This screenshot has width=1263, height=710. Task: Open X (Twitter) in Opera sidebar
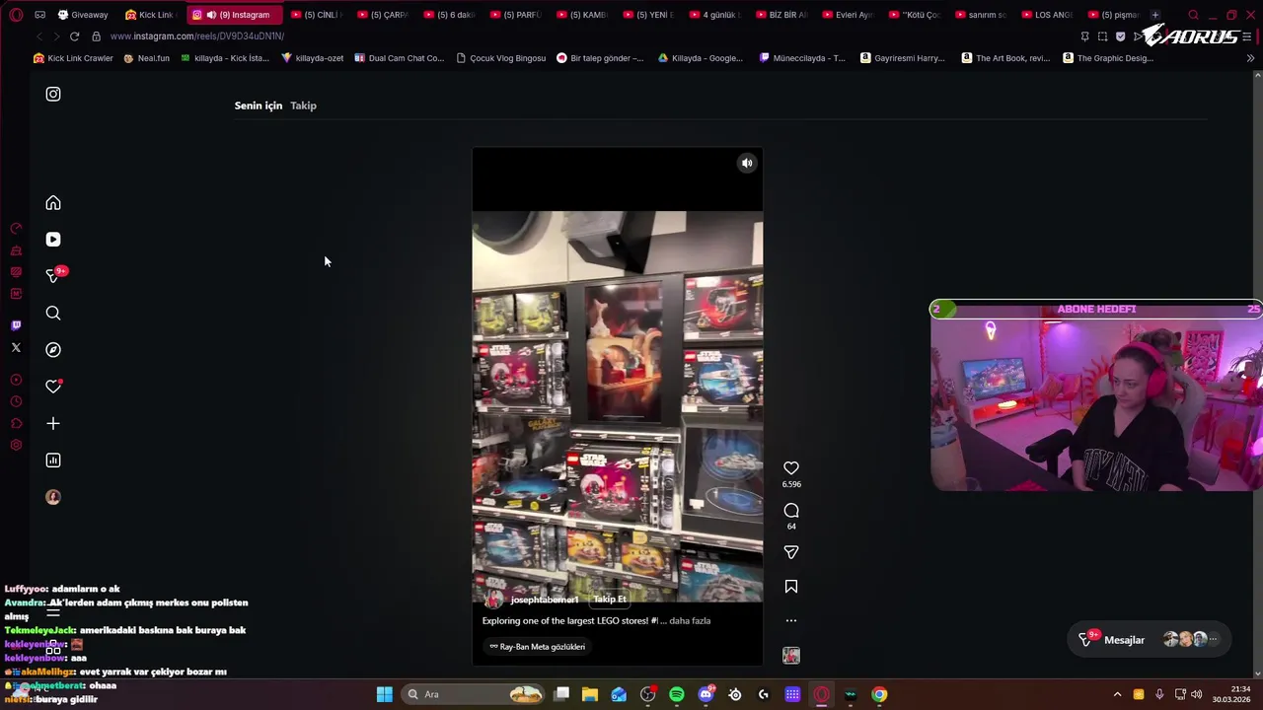(x=16, y=347)
